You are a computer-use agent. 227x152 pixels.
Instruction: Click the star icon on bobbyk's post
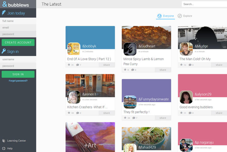click(69, 65)
